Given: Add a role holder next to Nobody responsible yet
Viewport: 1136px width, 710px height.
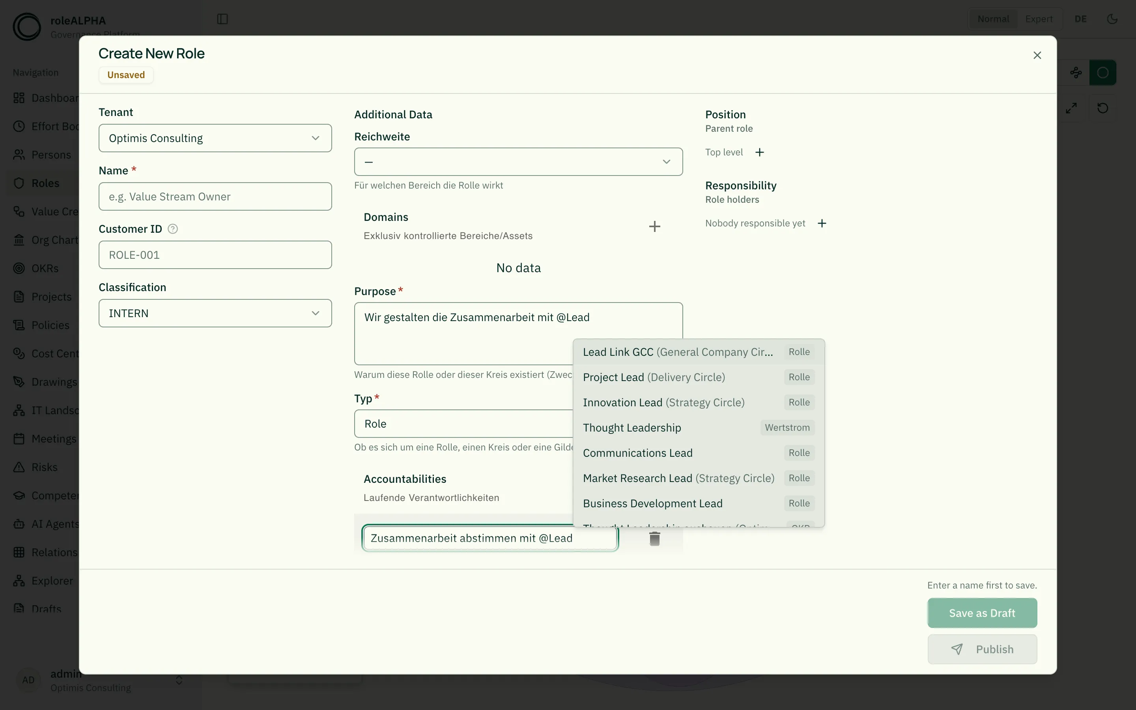Looking at the screenshot, I should click(822, 223).
